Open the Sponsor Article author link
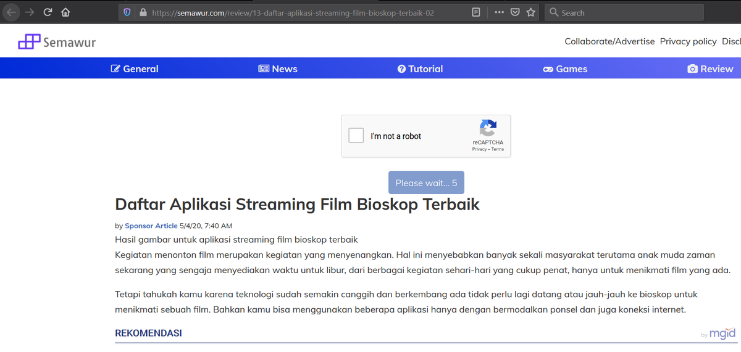This screenshot has width=741, height=352. pos(151,226)
